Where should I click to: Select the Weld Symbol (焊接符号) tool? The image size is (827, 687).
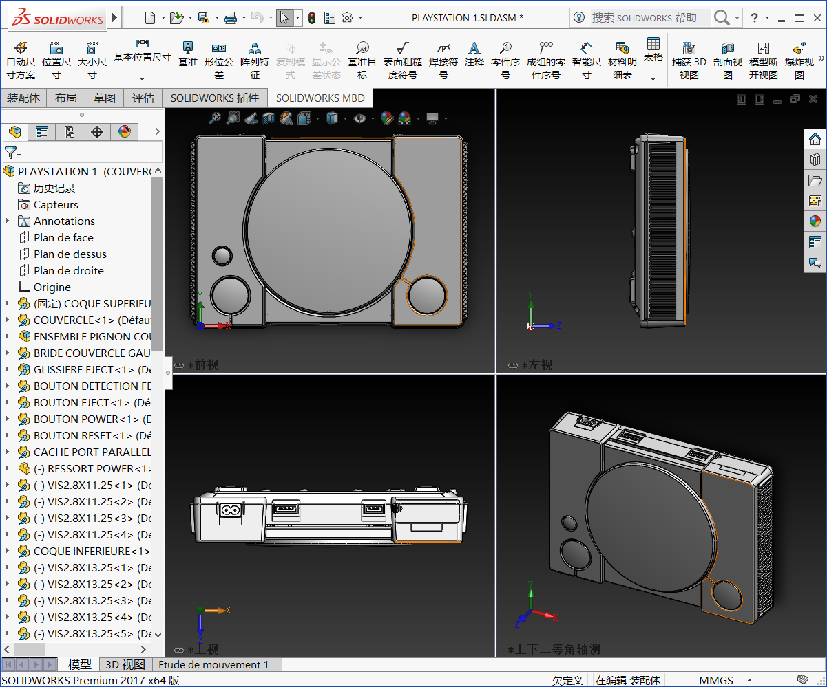443,60
